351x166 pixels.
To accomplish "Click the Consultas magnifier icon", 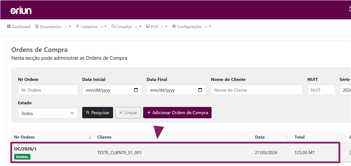I will (113, 26).
